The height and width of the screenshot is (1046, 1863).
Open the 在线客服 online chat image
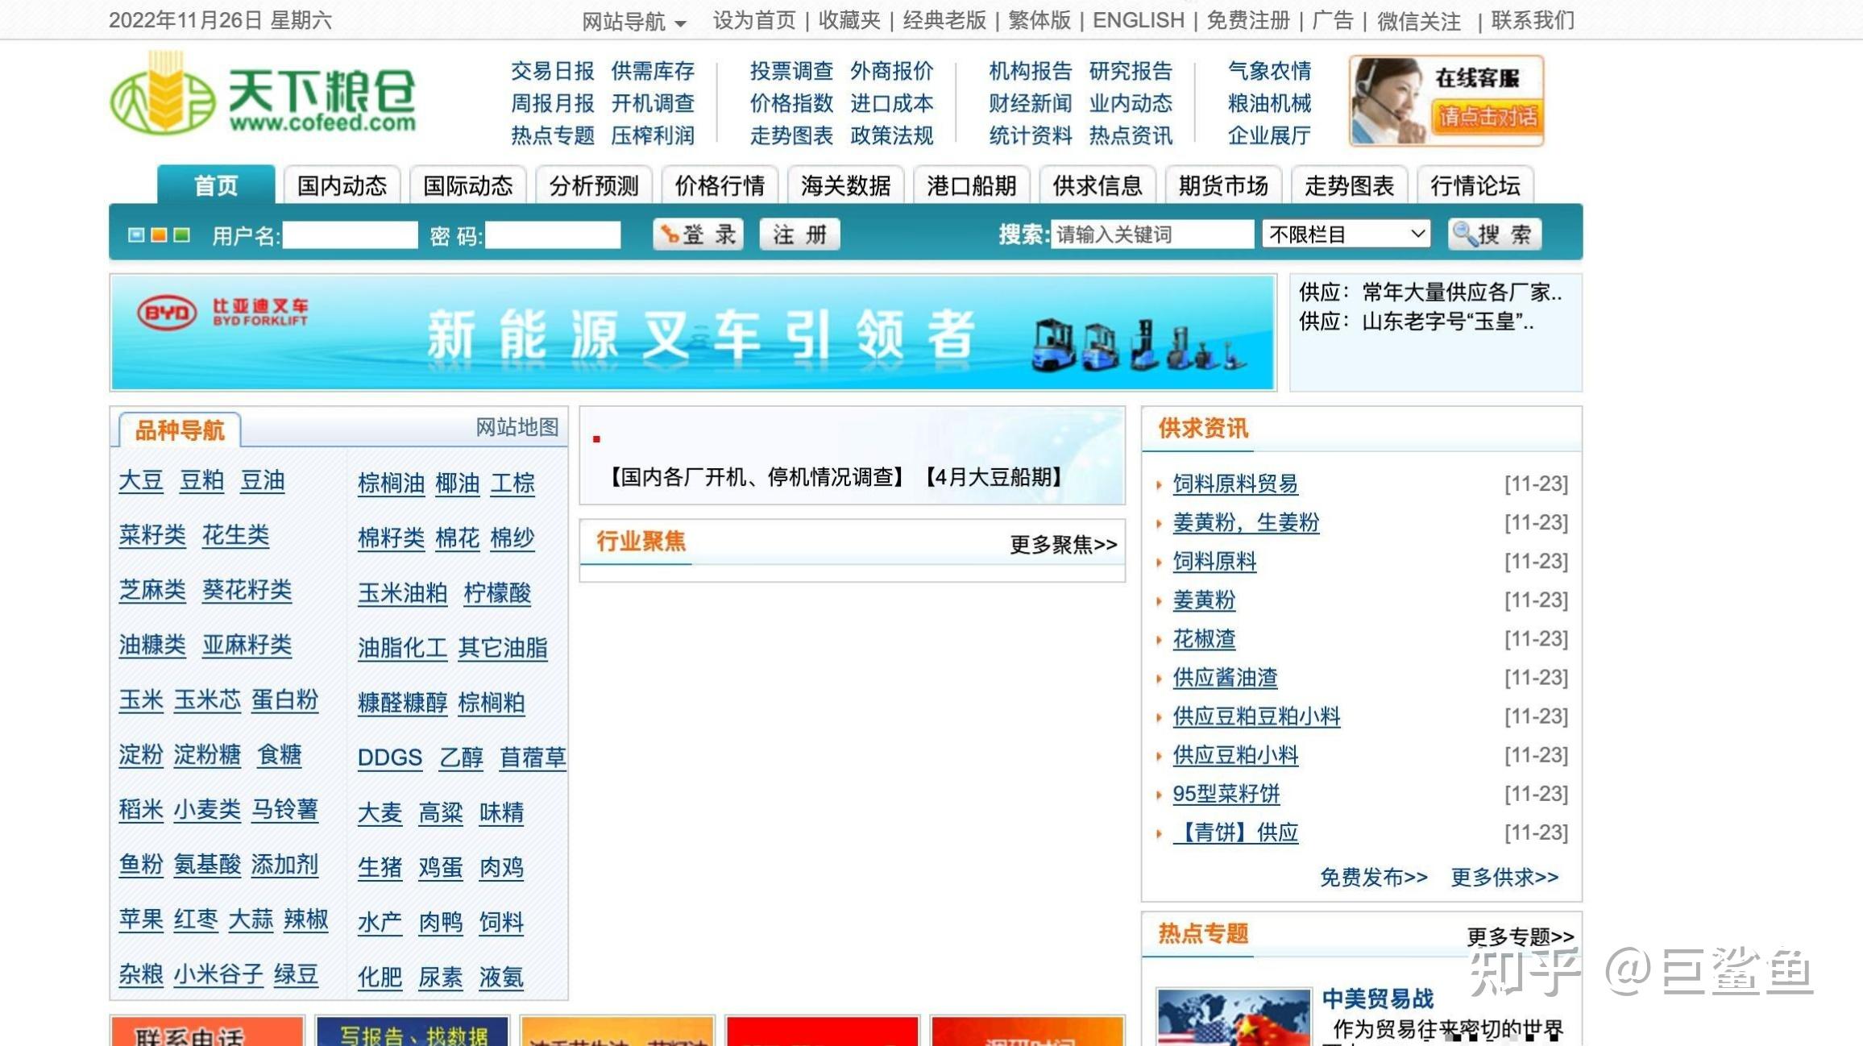point(1446,101)
